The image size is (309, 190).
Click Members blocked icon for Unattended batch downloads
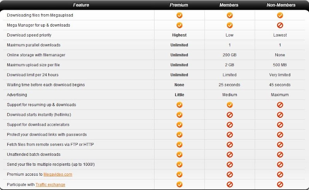click(x=229, y=155)
